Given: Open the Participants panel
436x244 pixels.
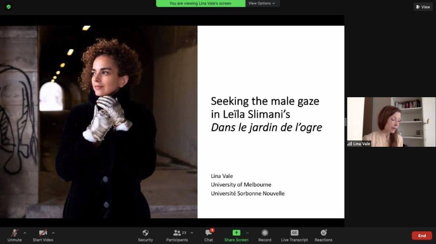Looking at the screenshot, I should coord(177,233).
